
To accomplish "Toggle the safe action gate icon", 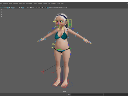I will 2,7.
